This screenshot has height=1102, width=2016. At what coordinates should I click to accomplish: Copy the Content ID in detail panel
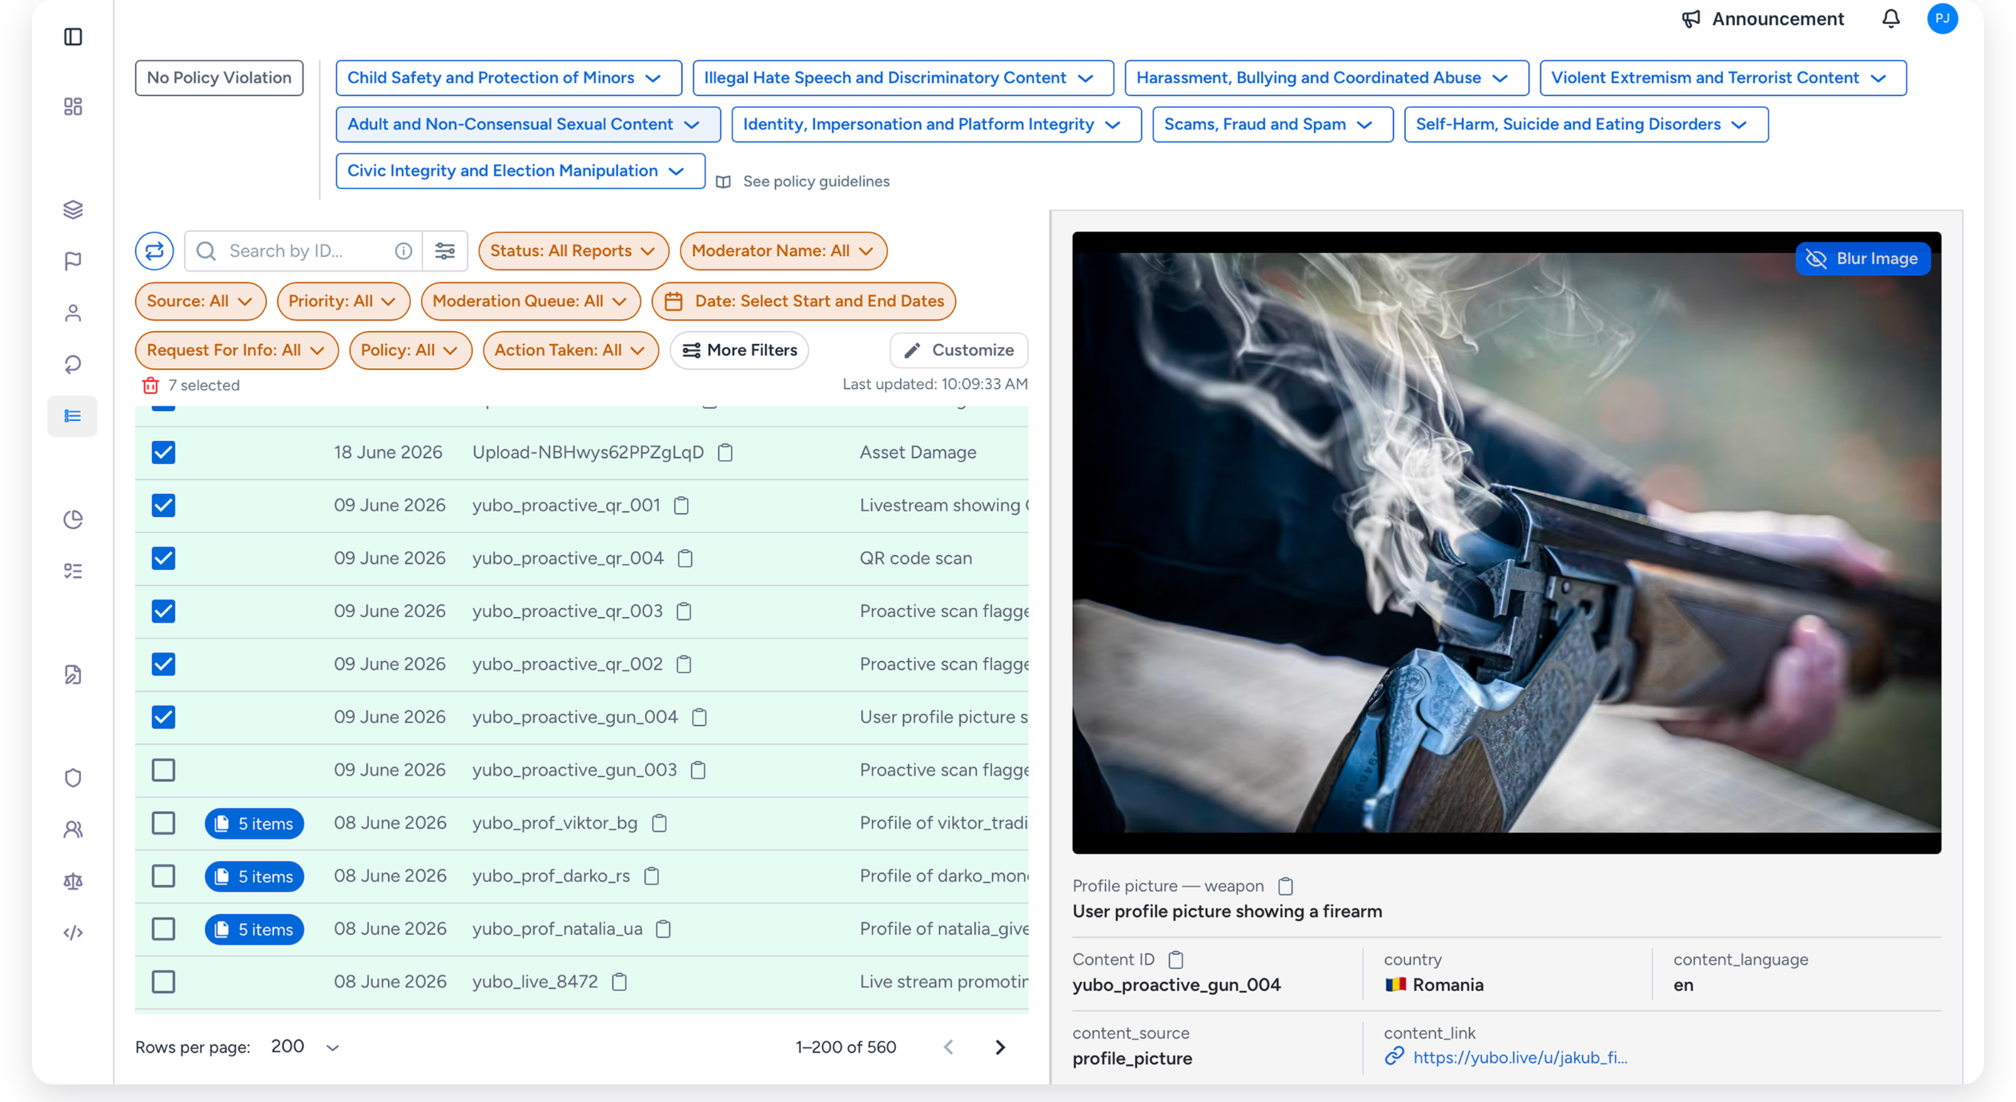click(x=1175, y=960)
